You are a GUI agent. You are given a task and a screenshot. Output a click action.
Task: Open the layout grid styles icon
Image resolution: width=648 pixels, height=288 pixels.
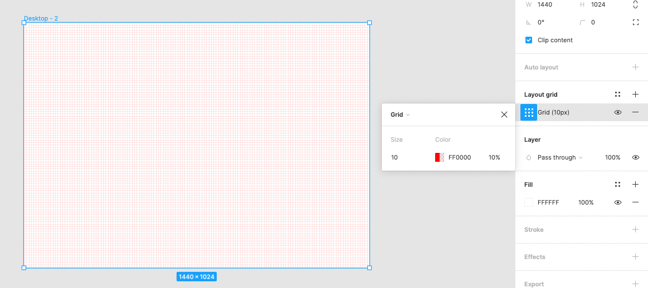(x=617, y=95)
